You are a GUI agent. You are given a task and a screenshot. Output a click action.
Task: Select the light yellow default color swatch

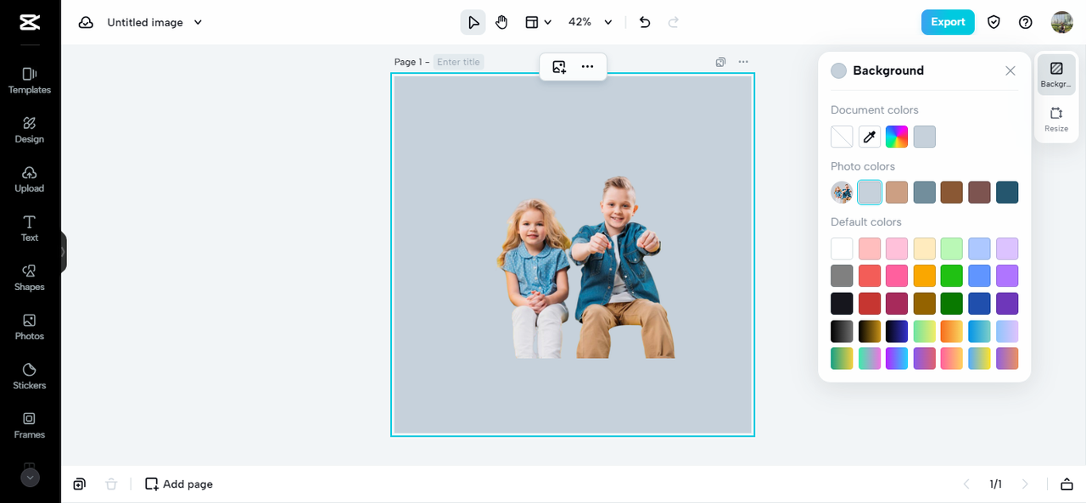[925, 249]
